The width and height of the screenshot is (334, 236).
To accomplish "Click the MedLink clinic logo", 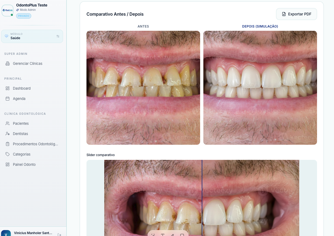I will click(x=7, y=10).
